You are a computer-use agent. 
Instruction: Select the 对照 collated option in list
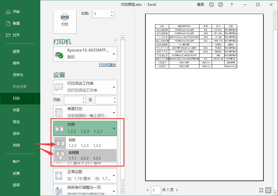(x=85, y=142)
